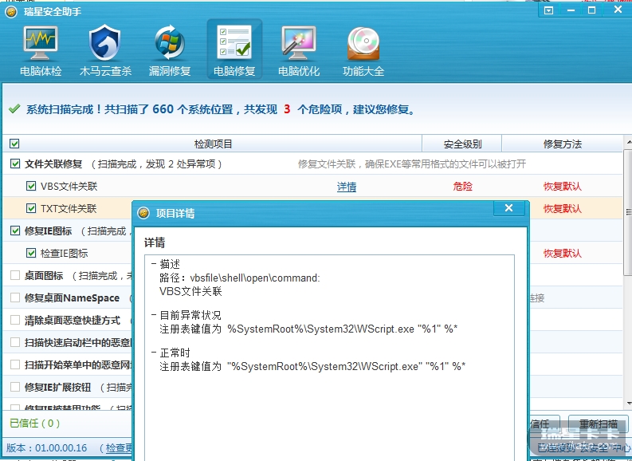Click 恢复默认 for 检查IE图标 row
Screen dimensions: 632x461
[x=563, y=254]
